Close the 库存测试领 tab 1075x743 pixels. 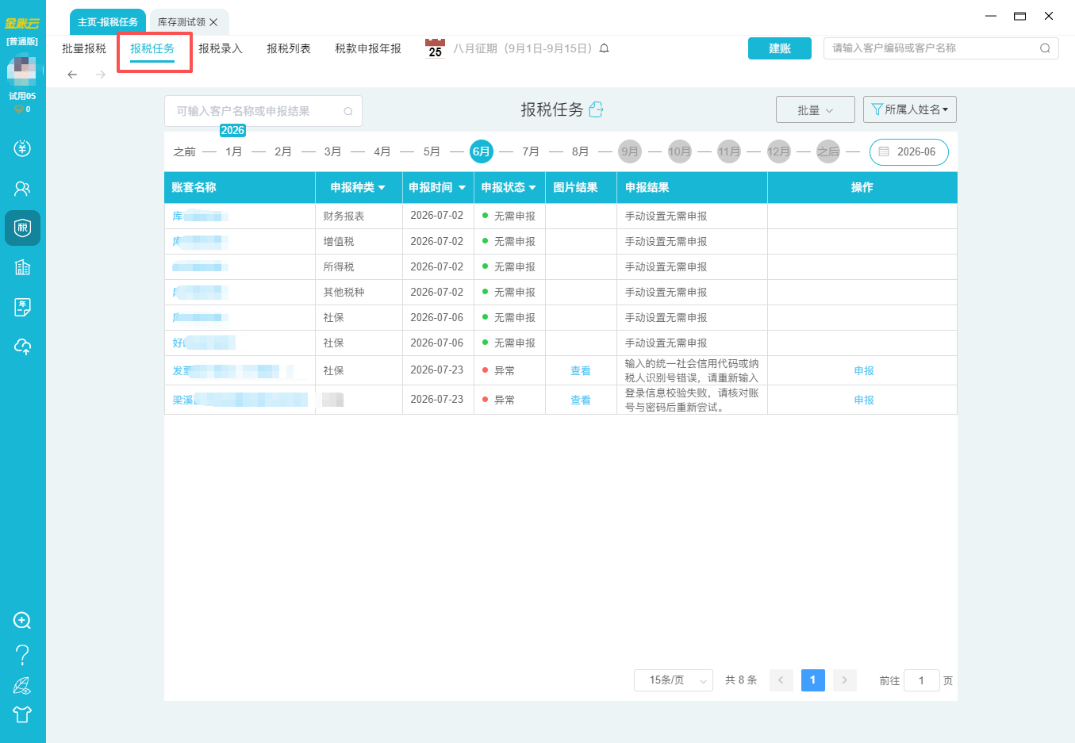tap(213, 22)
